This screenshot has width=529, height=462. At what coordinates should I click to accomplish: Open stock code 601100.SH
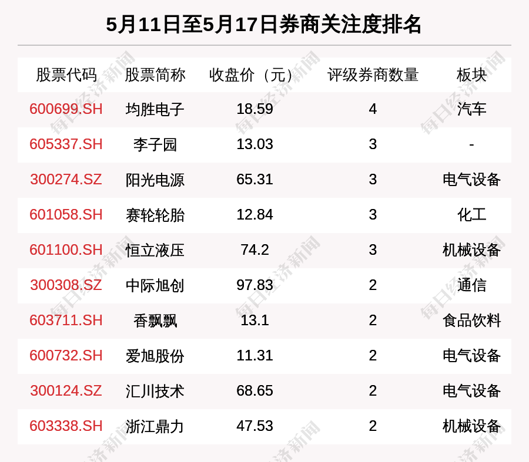click(x=66, y=249)
